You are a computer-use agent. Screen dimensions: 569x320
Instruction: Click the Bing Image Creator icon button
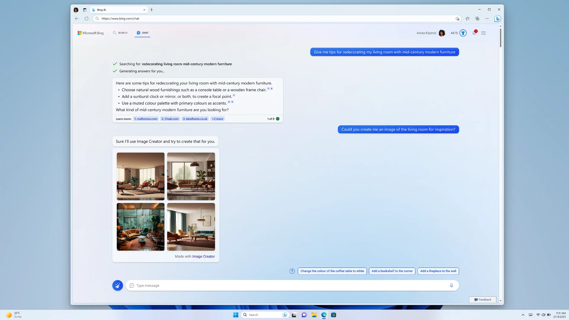(117, 285)
